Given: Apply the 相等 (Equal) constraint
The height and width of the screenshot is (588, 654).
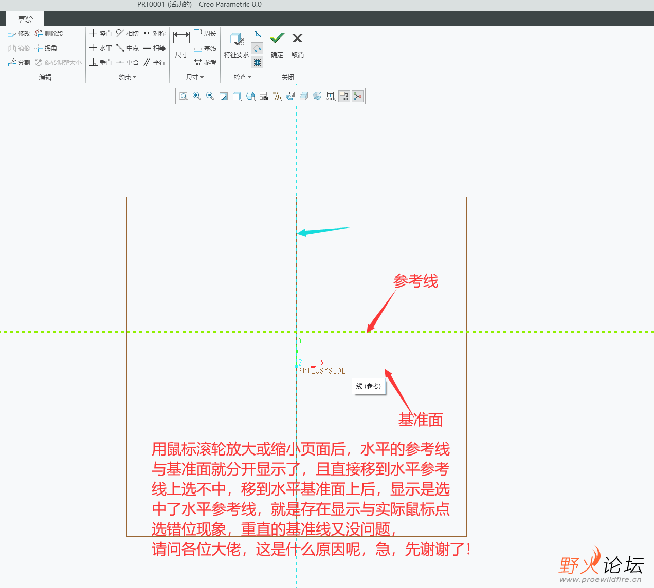Looking at the screenshot, I should (x=154, y=48).
